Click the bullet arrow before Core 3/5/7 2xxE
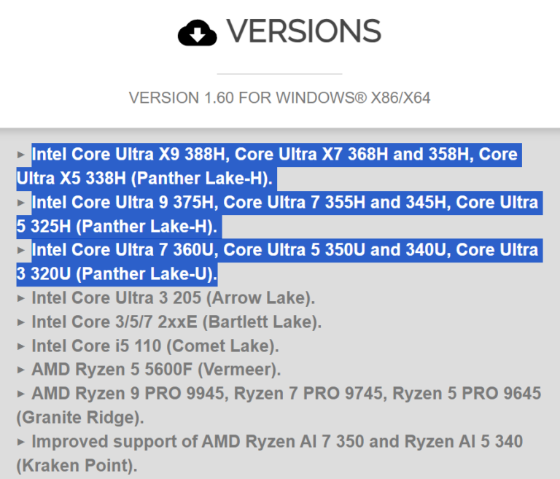The width and height of the screenshot is (560, 479). (x=21, y=322)
